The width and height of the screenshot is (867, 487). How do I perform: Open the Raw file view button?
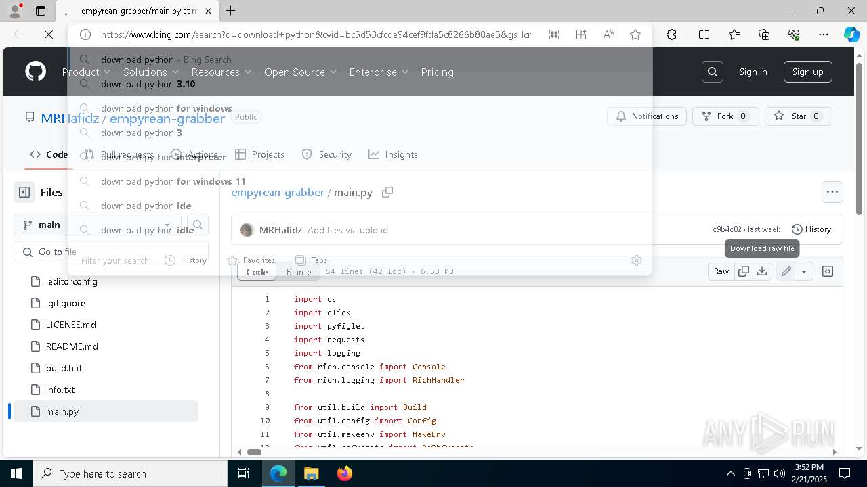point(721,271)
